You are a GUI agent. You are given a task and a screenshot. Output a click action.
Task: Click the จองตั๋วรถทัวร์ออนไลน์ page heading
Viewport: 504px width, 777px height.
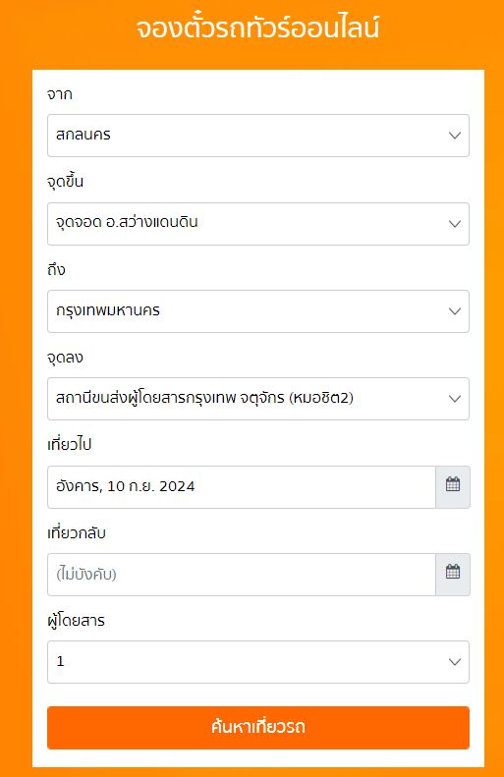[257, 28]
